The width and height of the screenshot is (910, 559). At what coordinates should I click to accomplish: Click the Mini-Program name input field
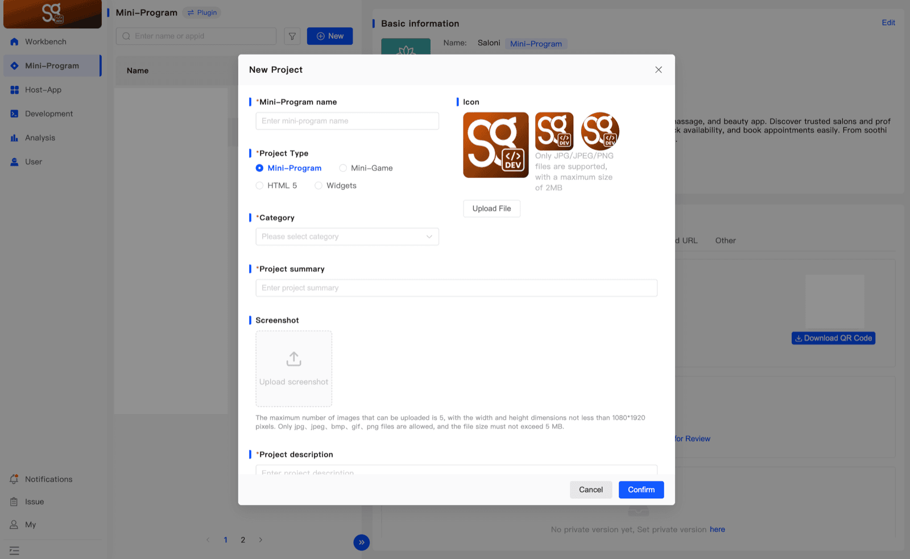pyautogui.click(x=347, y=121)
